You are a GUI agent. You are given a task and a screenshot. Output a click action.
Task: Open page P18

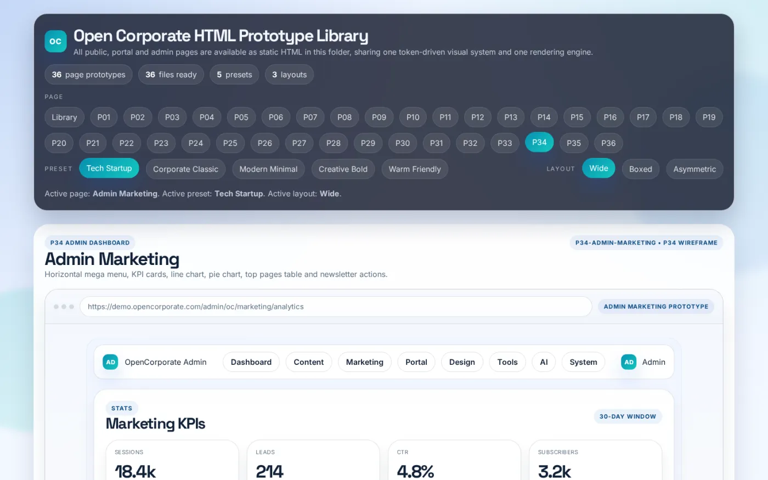tap(676, 117)
